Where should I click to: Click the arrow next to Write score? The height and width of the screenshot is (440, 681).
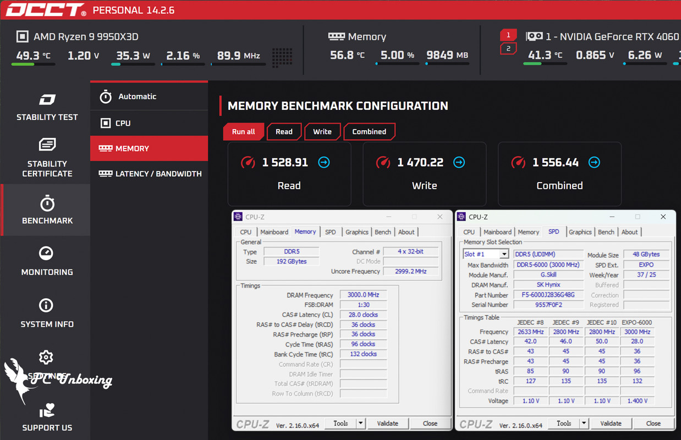[x=459, y=162]
